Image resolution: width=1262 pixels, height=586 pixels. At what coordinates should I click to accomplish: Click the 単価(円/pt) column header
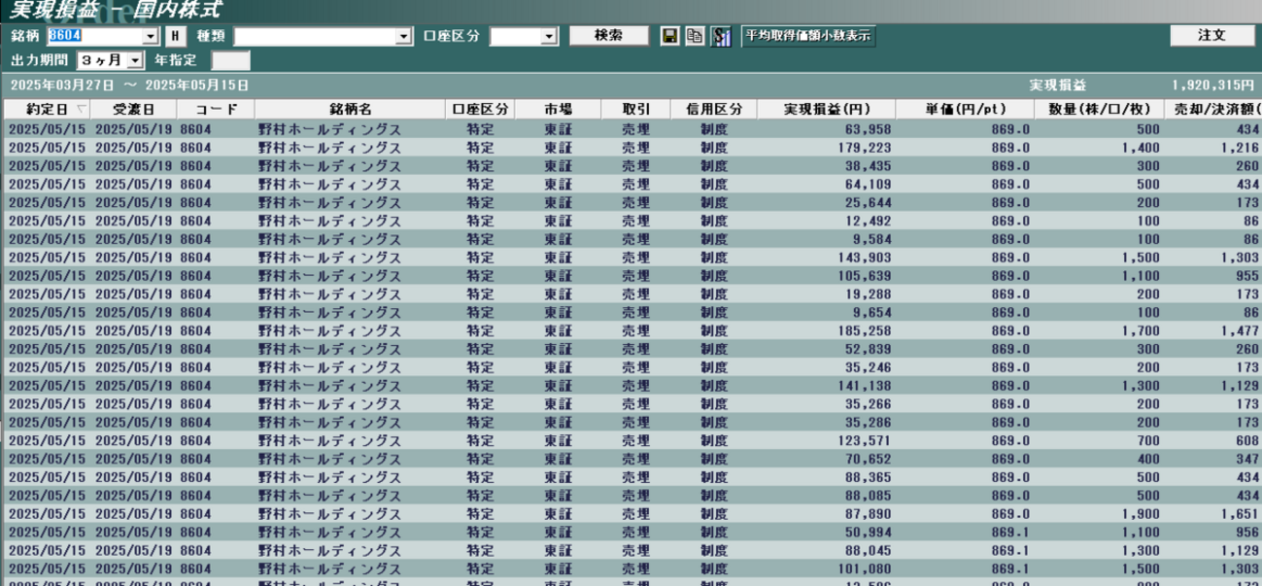966,109
